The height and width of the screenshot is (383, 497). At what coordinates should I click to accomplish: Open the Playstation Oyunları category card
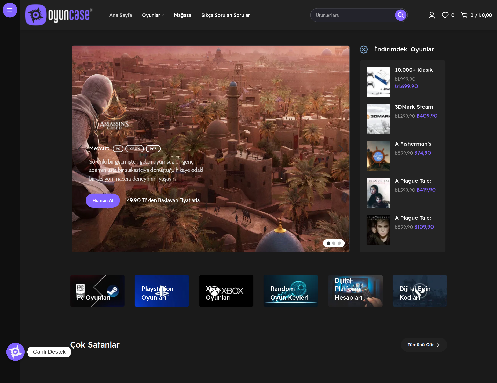tap(162, 291)
